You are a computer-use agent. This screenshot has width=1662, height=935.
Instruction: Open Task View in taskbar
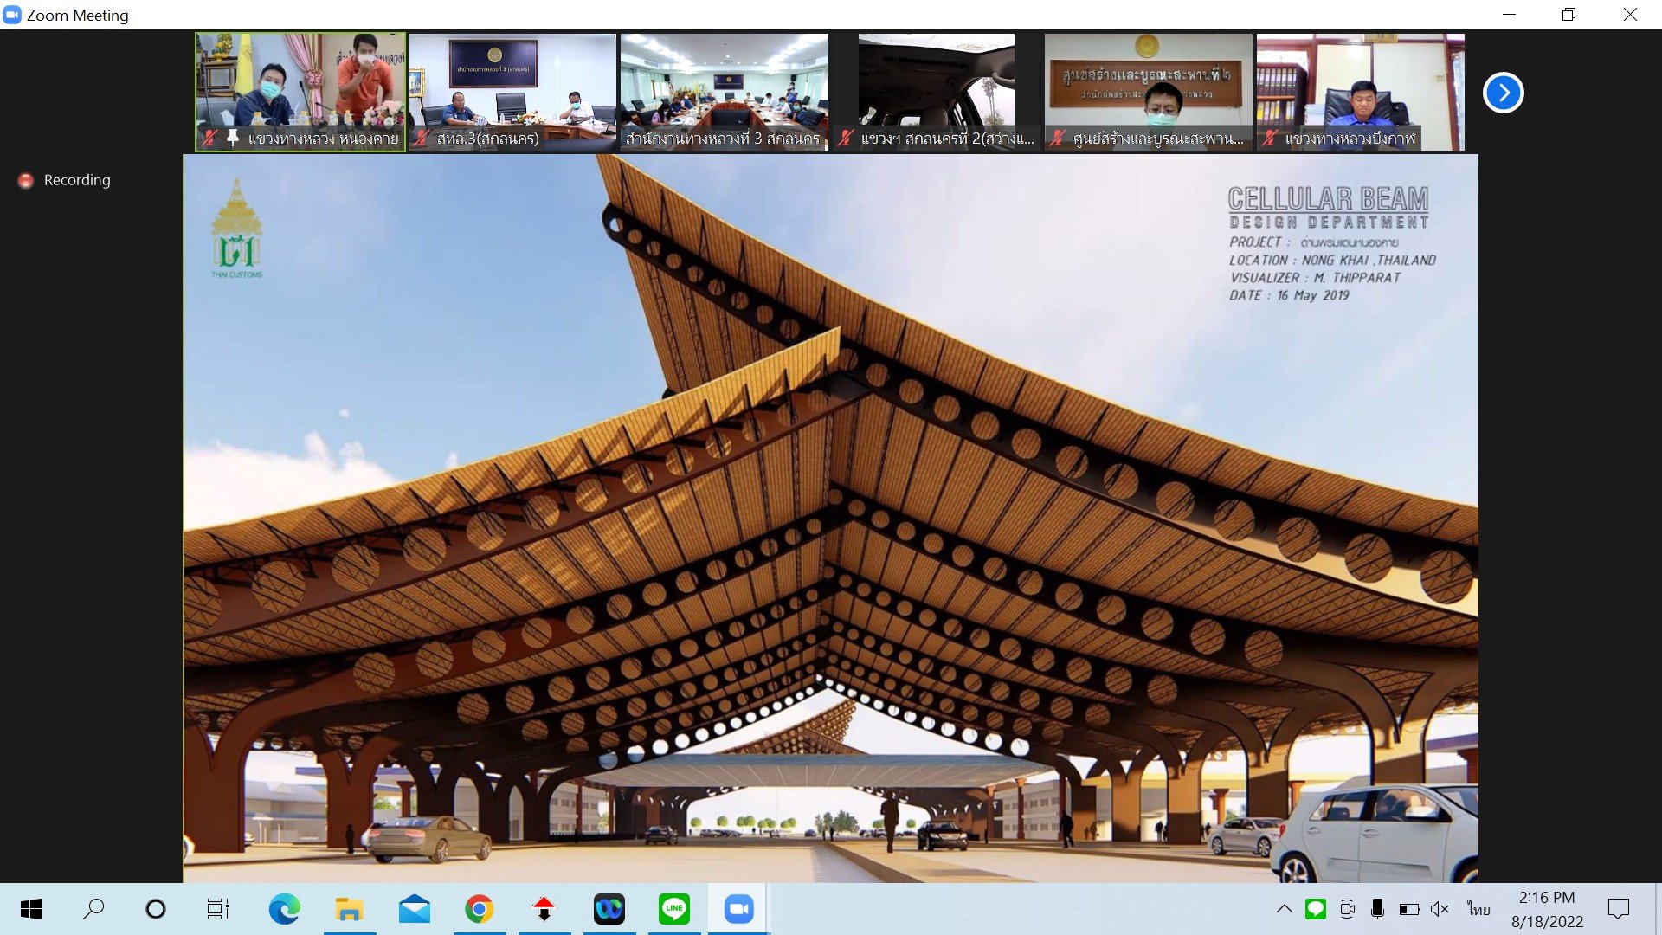tap(217, 909)
